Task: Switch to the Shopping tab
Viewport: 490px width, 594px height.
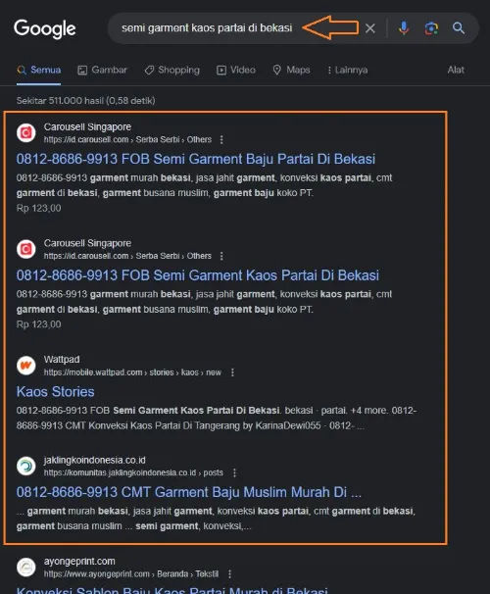Action: click(x=171, y=70)
